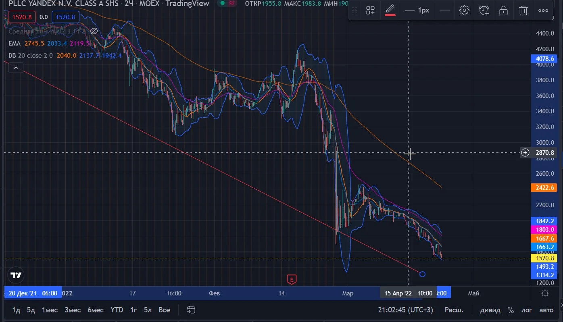Click the TradingView logo

(x=16, y=276)
